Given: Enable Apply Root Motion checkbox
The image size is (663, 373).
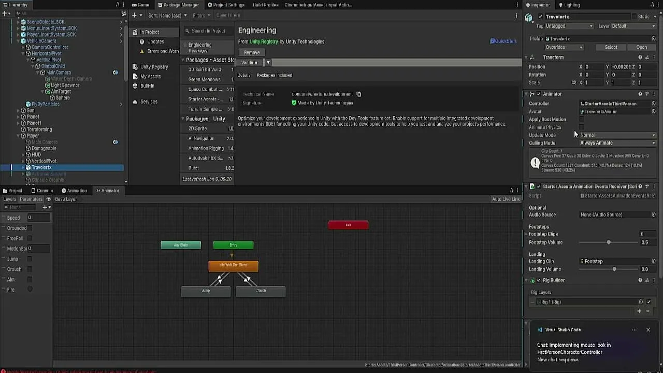Looking at the screenshot, I should 581,119.
